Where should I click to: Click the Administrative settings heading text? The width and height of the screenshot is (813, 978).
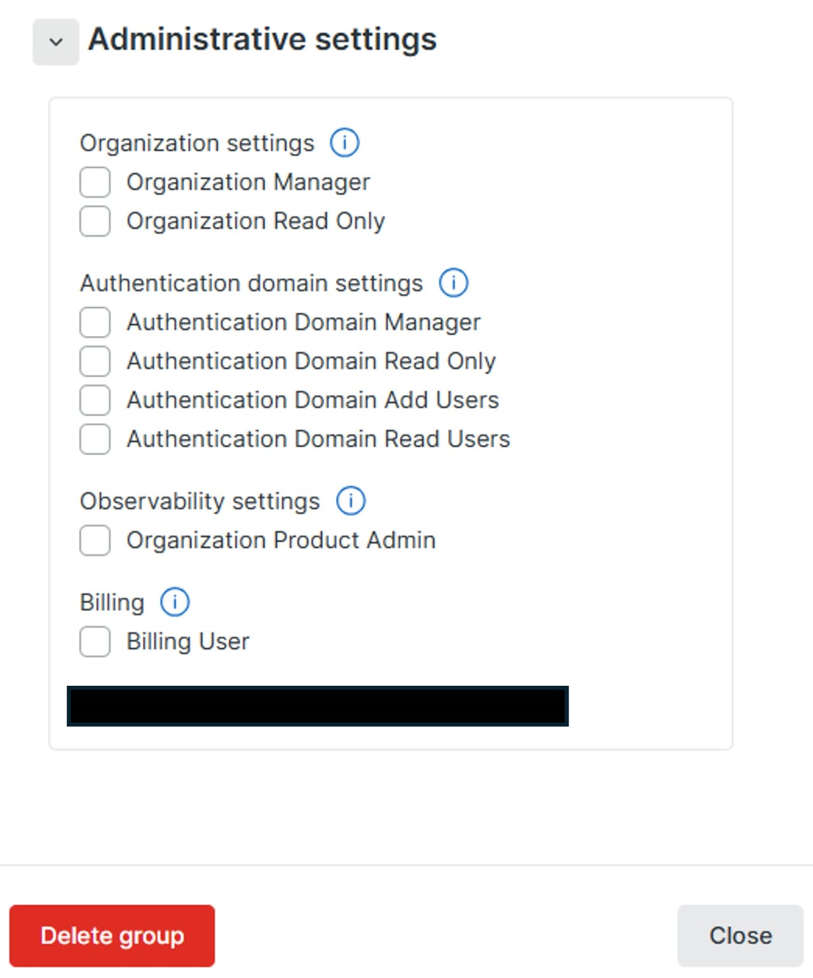262,39
